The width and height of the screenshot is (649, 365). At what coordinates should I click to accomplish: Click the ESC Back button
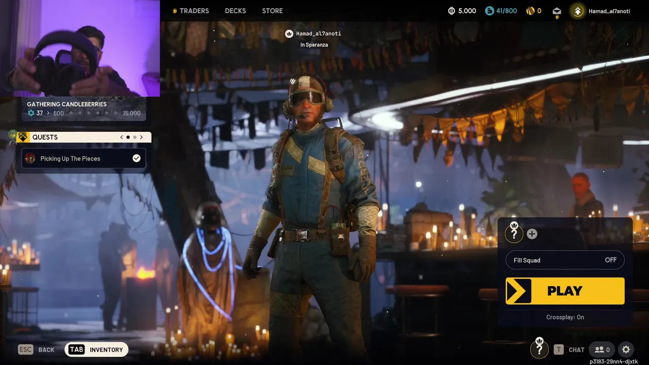(36, 349)
